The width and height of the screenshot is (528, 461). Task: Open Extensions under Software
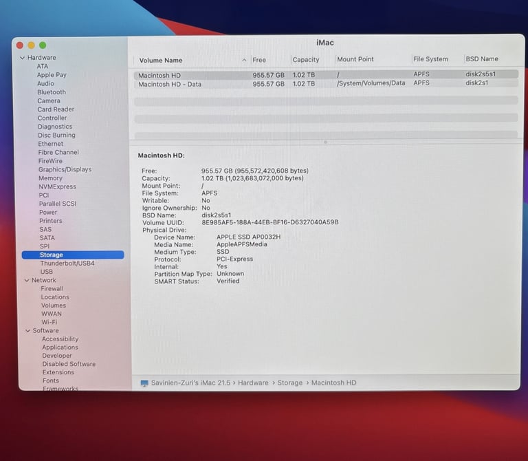pyautogui.click(x=58, y=372)
